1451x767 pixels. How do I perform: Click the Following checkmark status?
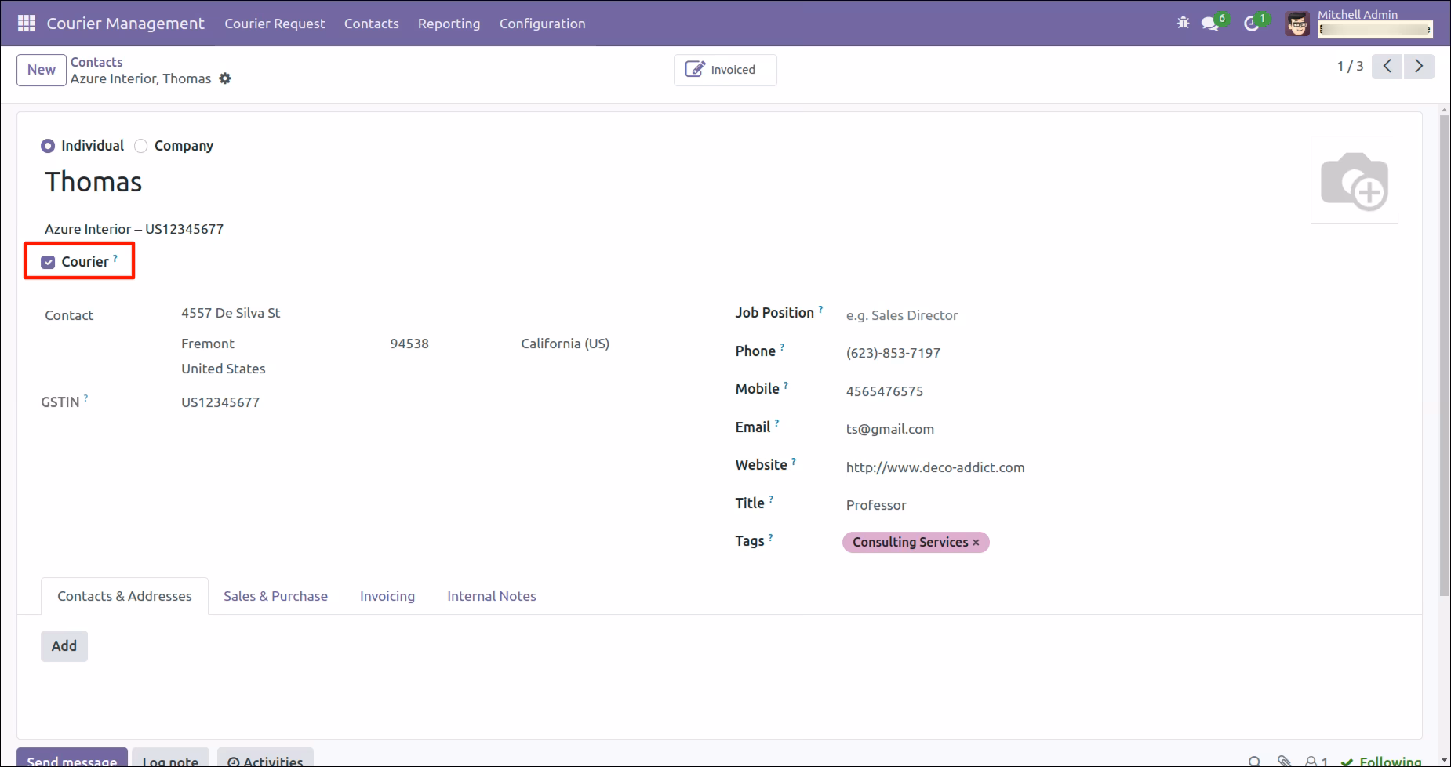(x=1381, y=761)
